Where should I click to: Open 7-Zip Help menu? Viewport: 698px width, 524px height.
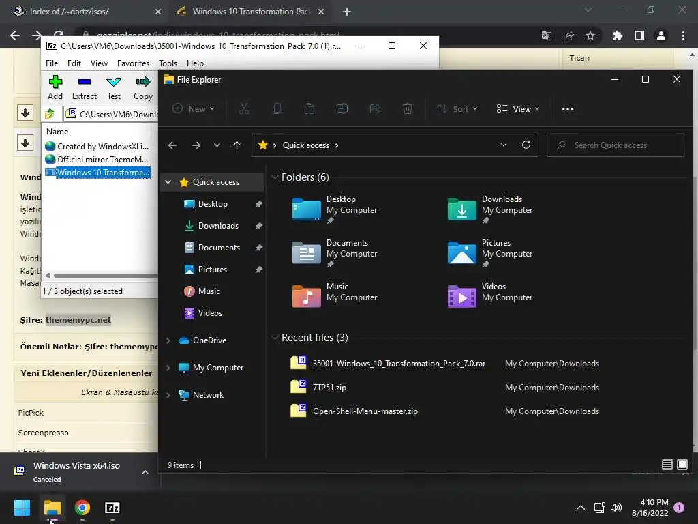[195, 63]
